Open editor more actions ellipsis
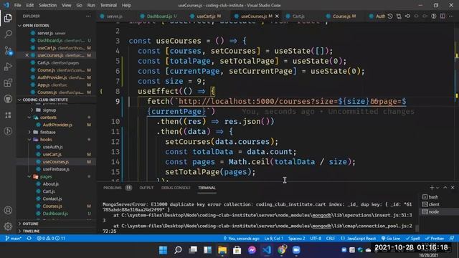The image size is (459, 258). tap(451, 16)
